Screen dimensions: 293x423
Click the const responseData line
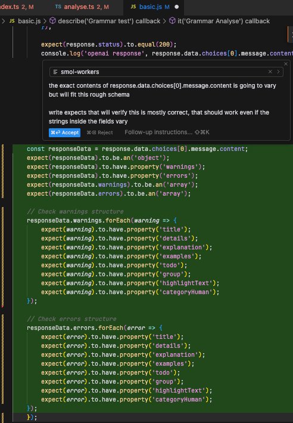click(x=137, y=149)
